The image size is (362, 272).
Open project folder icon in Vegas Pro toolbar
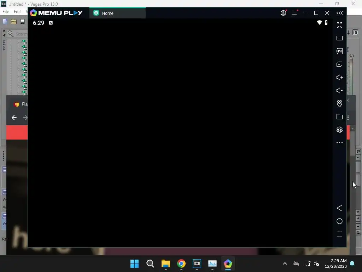(14, 22)
